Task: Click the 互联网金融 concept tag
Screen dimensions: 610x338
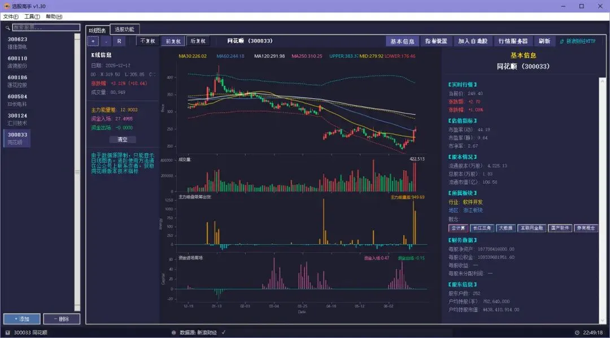Action: 531,228
